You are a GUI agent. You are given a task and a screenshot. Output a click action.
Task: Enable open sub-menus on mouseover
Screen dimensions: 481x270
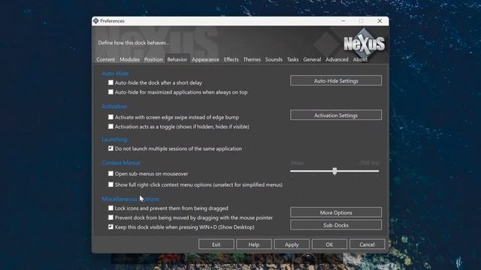click(x=110, y=173)
